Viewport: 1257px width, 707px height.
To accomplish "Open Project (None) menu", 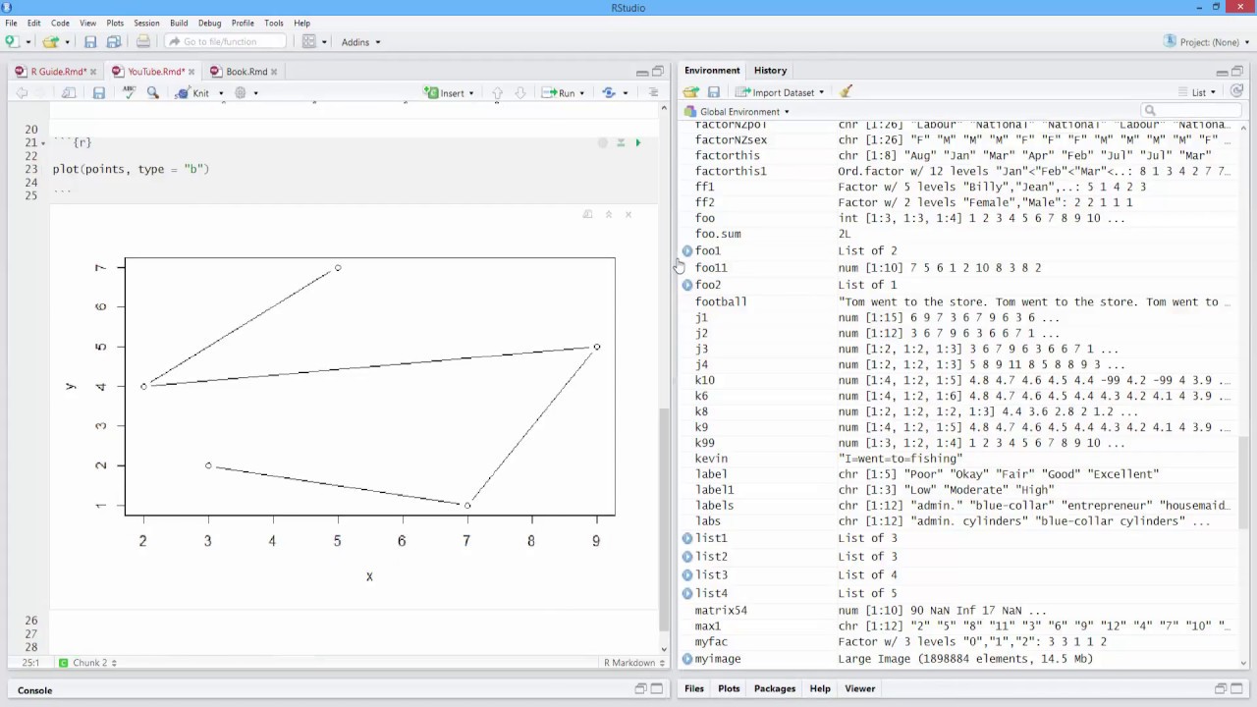I will 1205,42.
